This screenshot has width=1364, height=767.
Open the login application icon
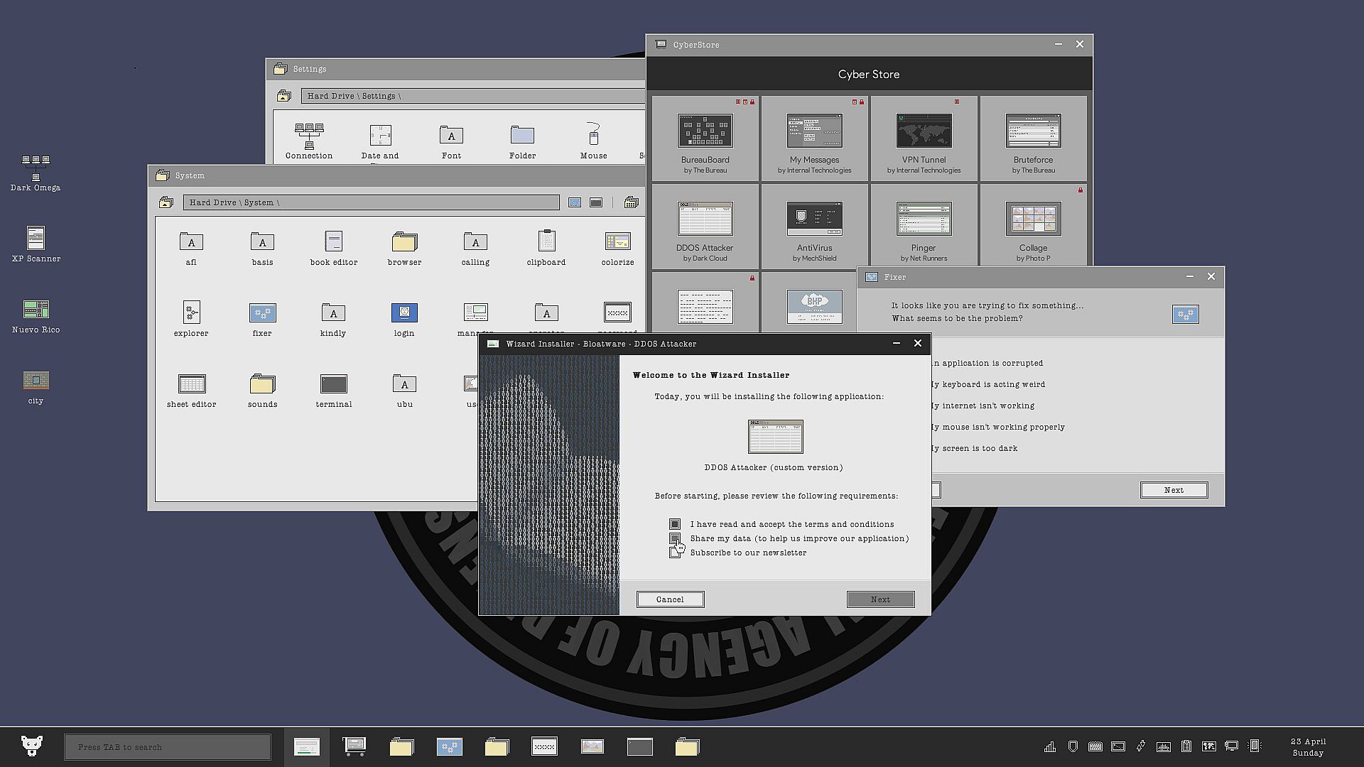coord(404,313)
